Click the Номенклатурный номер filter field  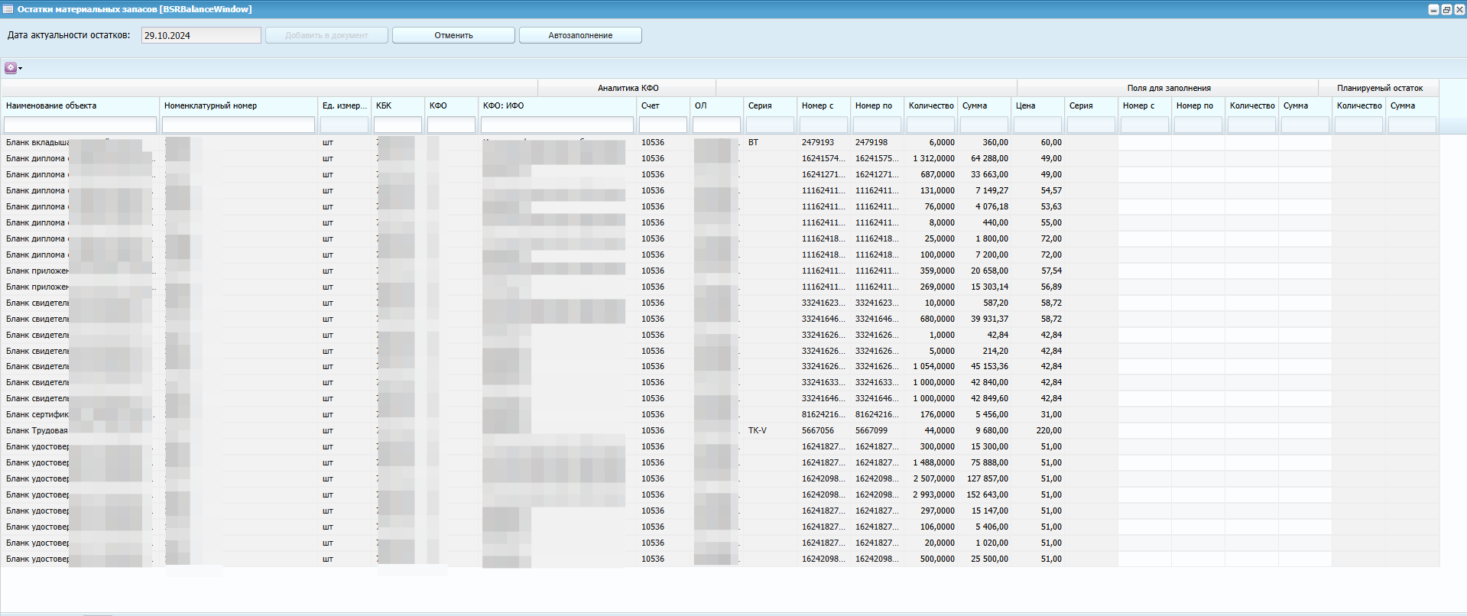[x=239, y=125]
